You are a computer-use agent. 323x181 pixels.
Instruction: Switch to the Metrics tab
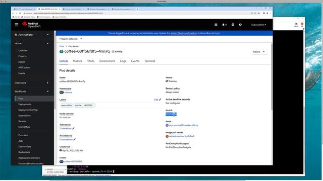click(x=77, y=61)
